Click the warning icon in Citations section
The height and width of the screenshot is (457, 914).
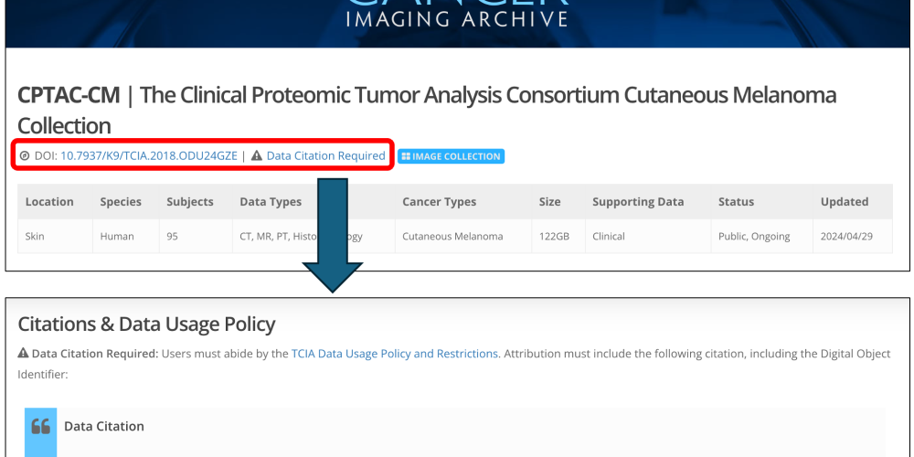24,353
